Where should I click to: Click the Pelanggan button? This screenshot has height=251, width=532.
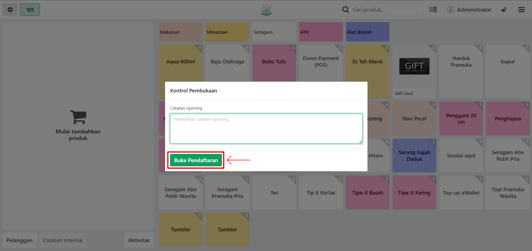[x=19, y=240]
